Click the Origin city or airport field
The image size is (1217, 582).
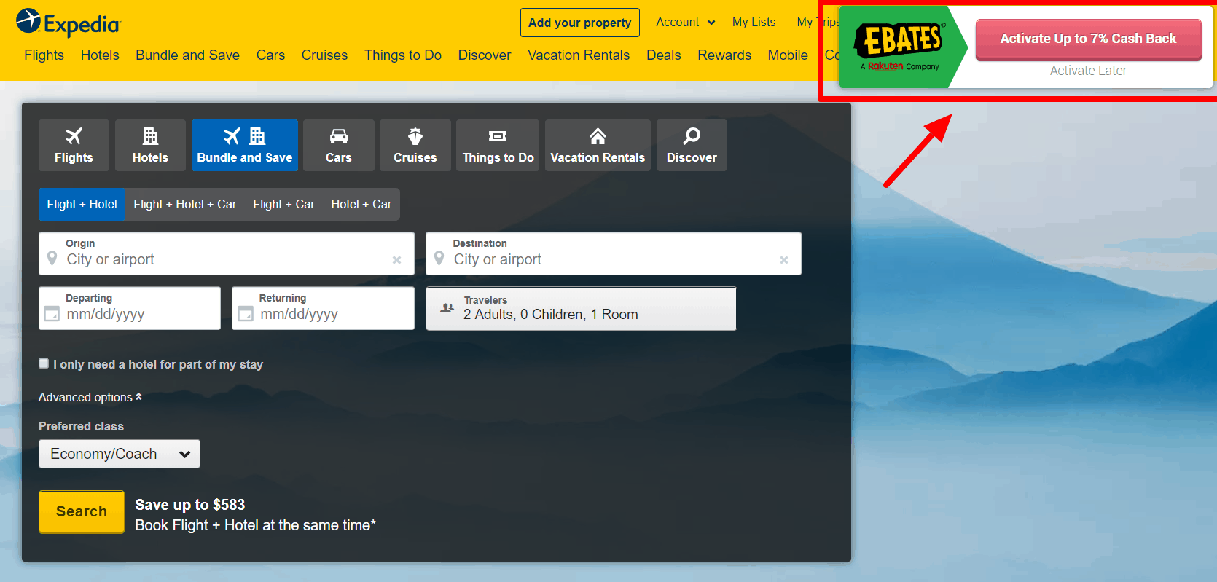click(227, 253)
